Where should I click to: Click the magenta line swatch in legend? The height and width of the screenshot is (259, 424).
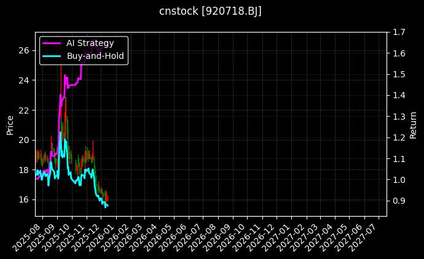(52, 43)
